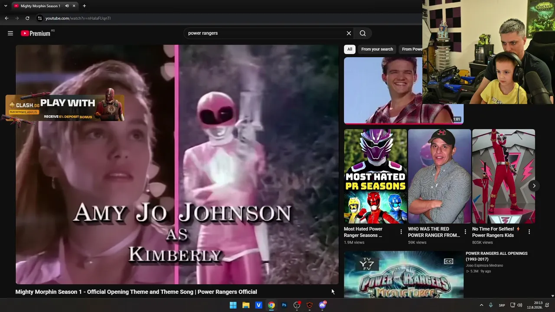The image size is (555, 312).
Task: Open the notifications bell in system tray
Action: coord(547,305)
